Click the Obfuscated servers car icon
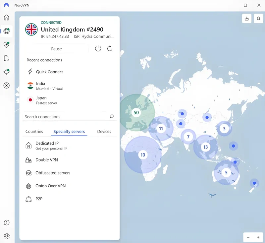Screen dimensions: 265x243 28,173
